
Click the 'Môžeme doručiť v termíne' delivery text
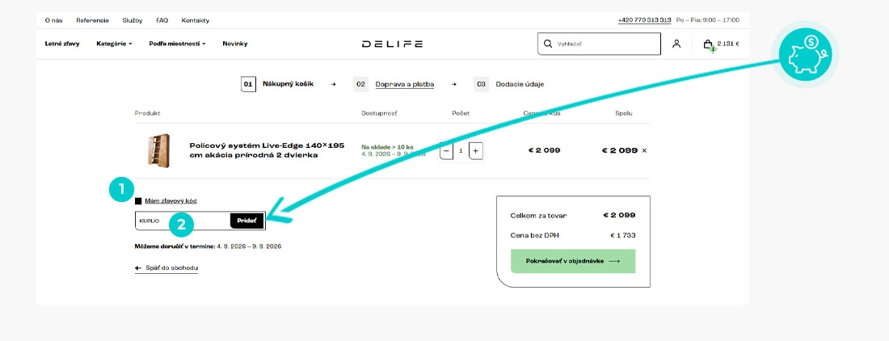click(x=208, y=246)
